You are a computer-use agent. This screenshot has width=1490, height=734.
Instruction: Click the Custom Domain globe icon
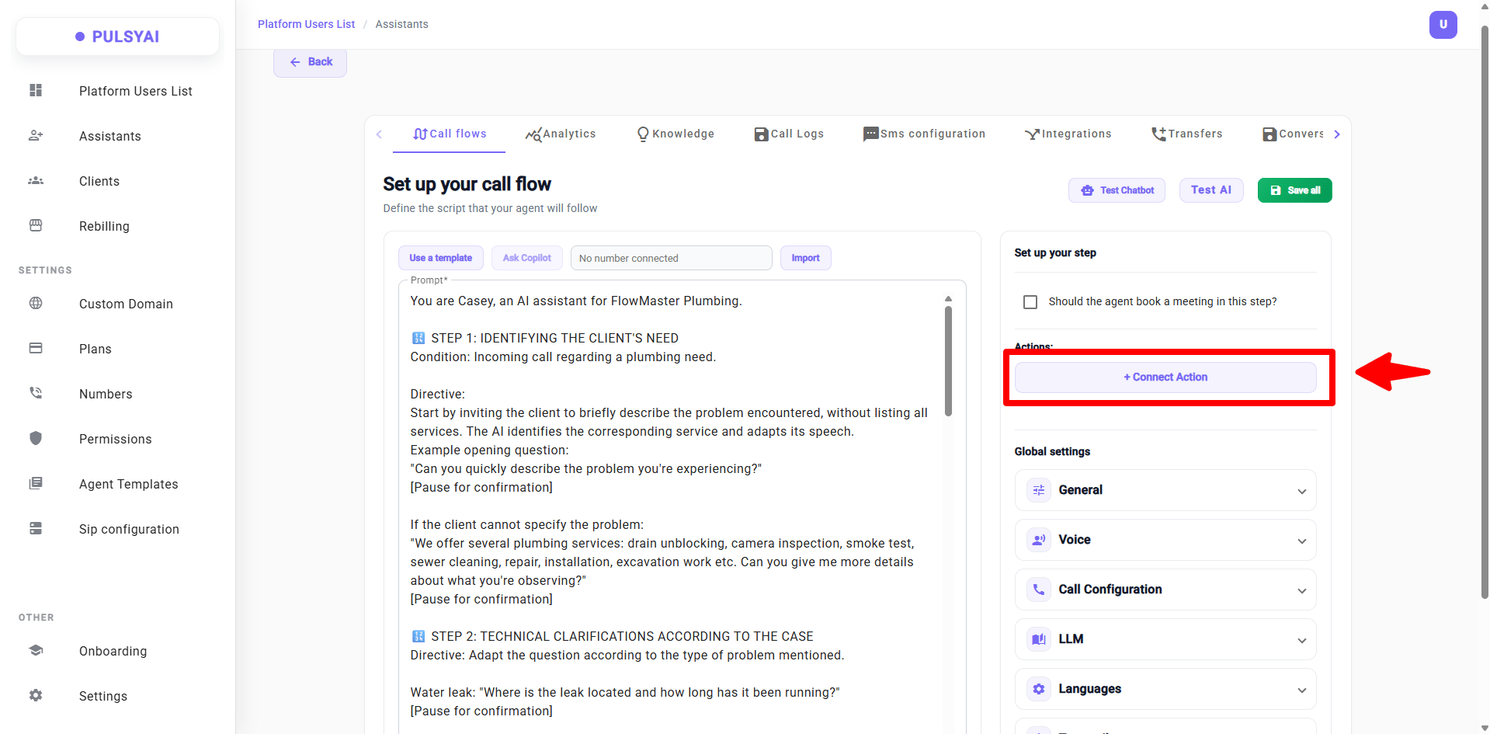[x=36, y=303]
